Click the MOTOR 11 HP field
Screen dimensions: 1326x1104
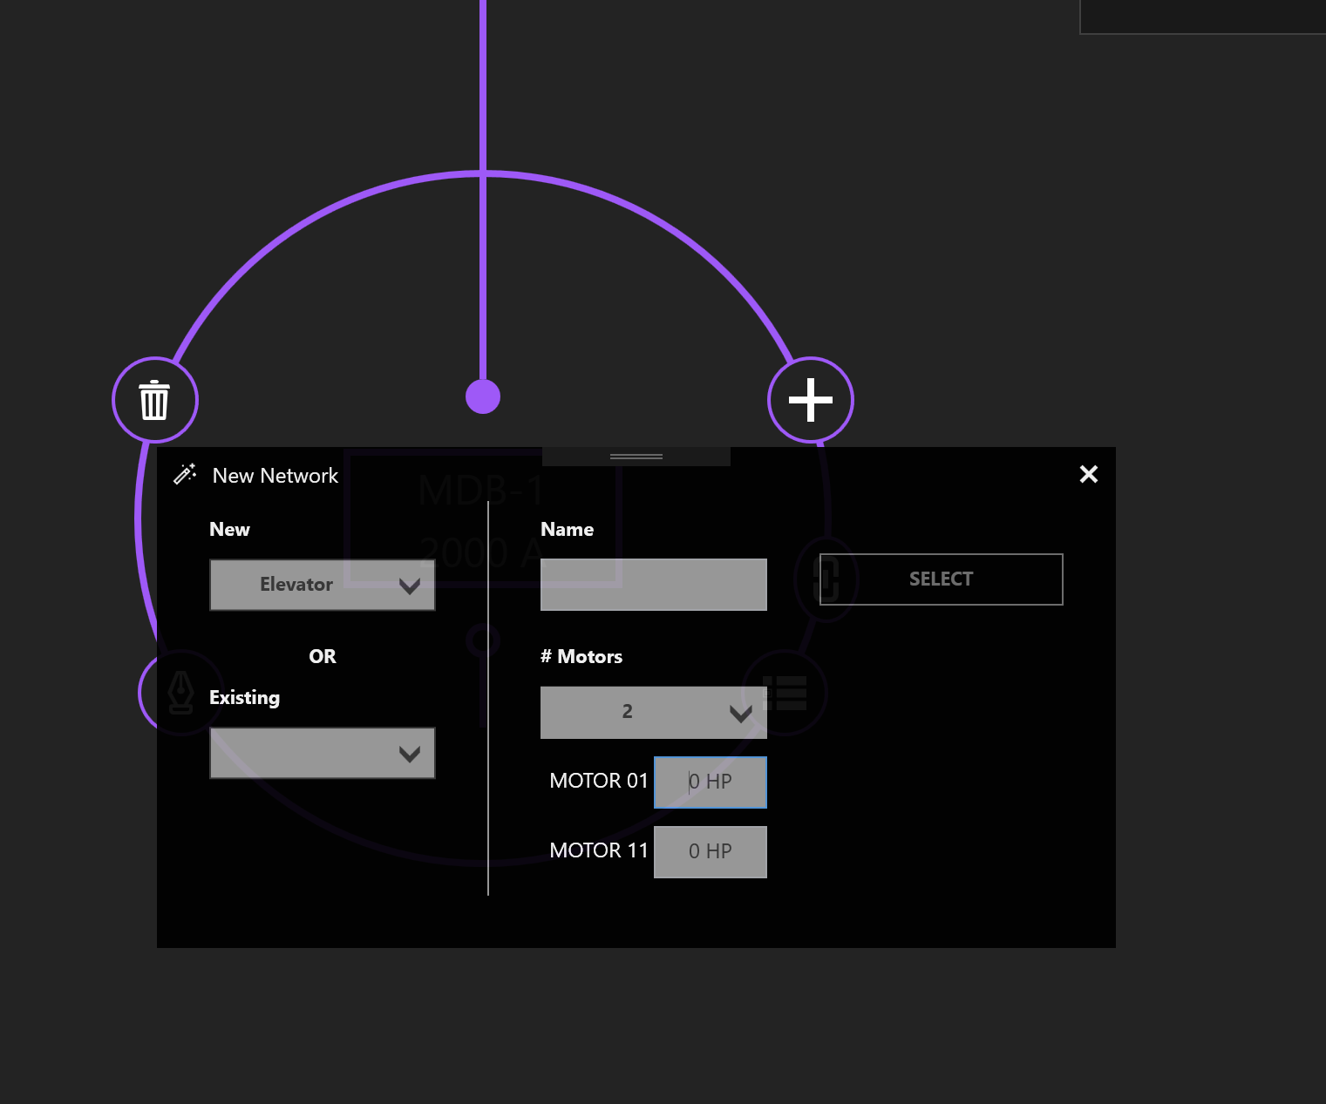coord(710,851)
